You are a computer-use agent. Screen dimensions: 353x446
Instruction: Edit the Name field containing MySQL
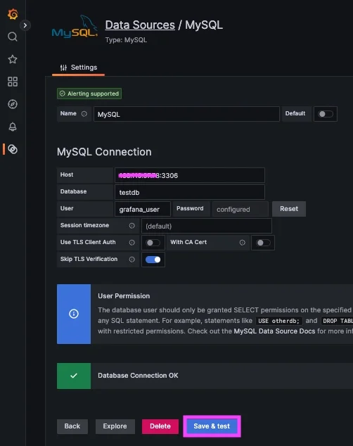pos(186,114)
